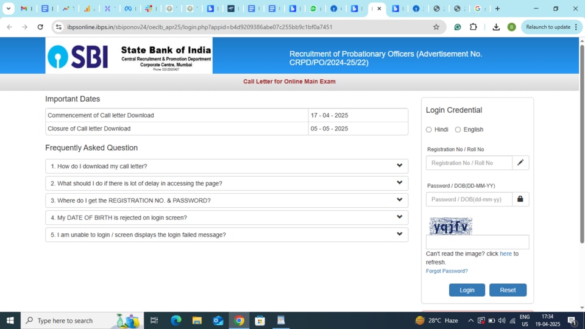
Task: Click the captcha text input box
Action: (477, 242)
